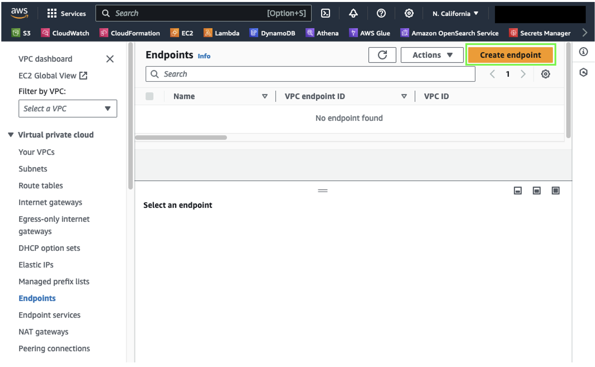595x367 pixels.
Task: Open AWS Glue from the favorites bar
Action: pos(369,33)
